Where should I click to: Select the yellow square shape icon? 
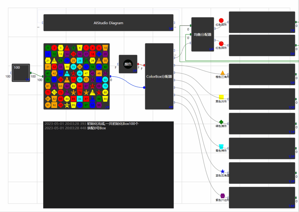221,97
